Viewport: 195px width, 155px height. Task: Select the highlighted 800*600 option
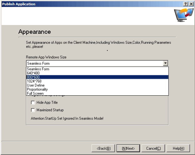coord(33,77)
